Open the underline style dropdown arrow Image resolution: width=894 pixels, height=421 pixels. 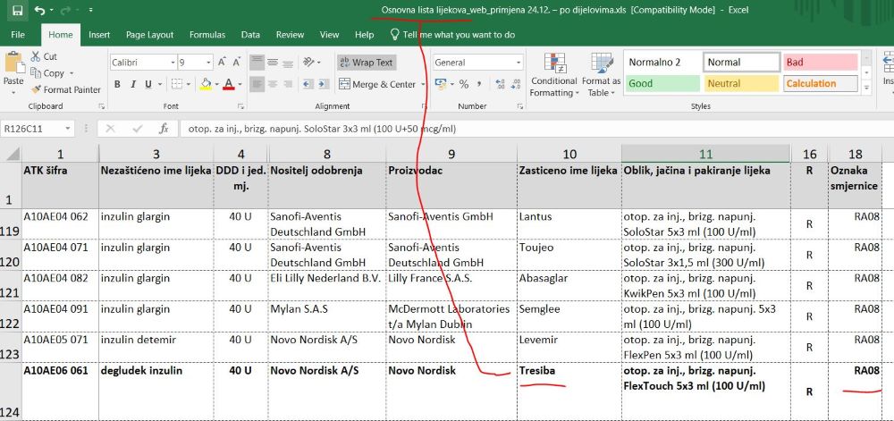coord(158,84)
